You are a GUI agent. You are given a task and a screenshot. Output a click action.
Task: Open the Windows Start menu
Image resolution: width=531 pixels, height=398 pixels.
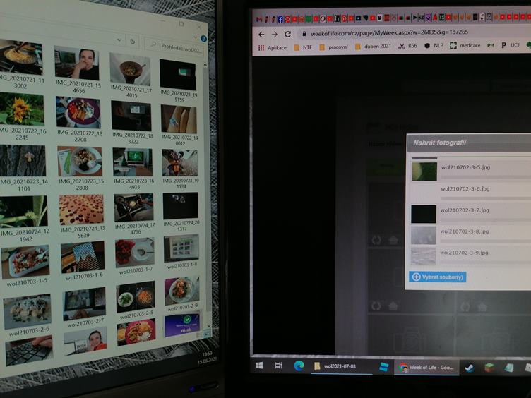pos(259,366)
